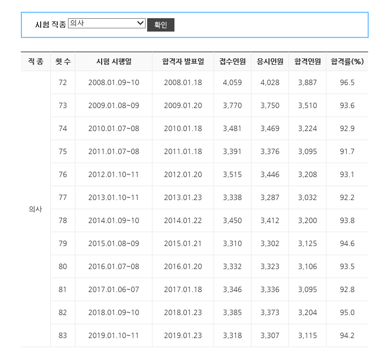Click the pass rate 93.6
The height and width of the screenshot is (360, 381).
point(347,105)
